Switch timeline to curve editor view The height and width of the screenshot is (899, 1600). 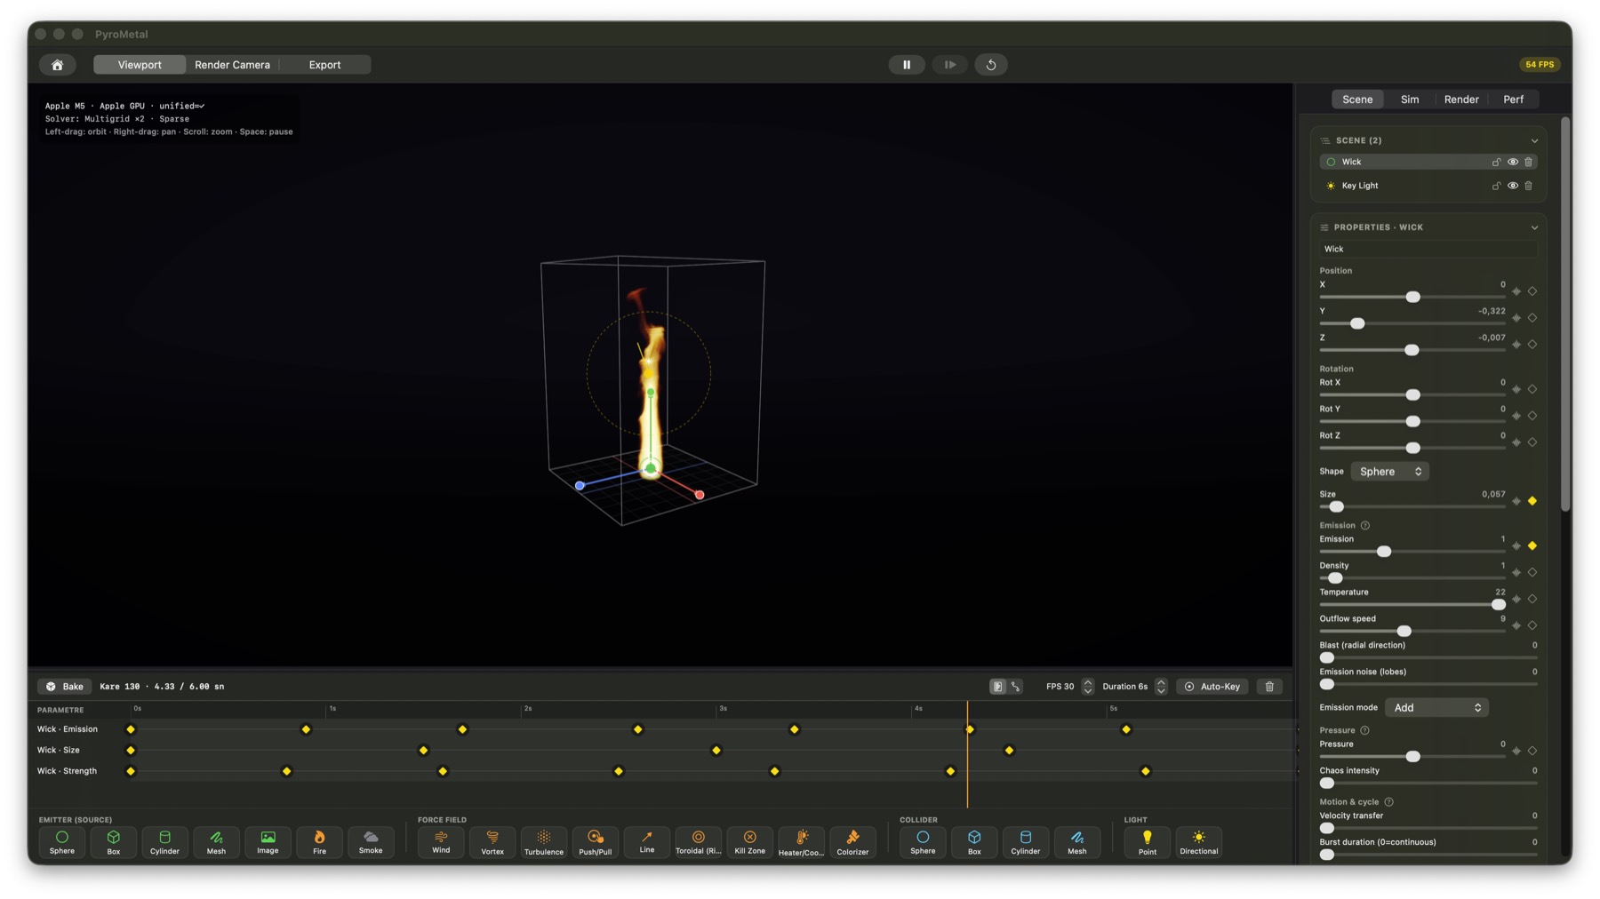pos(1016,687)
